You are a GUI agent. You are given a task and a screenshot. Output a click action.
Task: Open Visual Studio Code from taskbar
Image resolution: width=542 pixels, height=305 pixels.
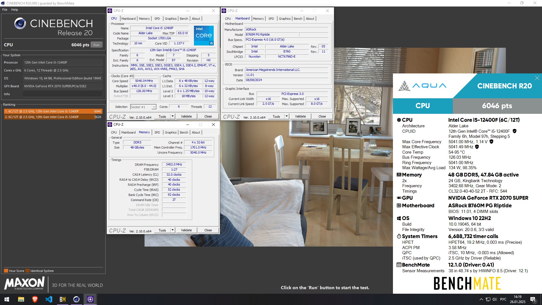[49, 299]
